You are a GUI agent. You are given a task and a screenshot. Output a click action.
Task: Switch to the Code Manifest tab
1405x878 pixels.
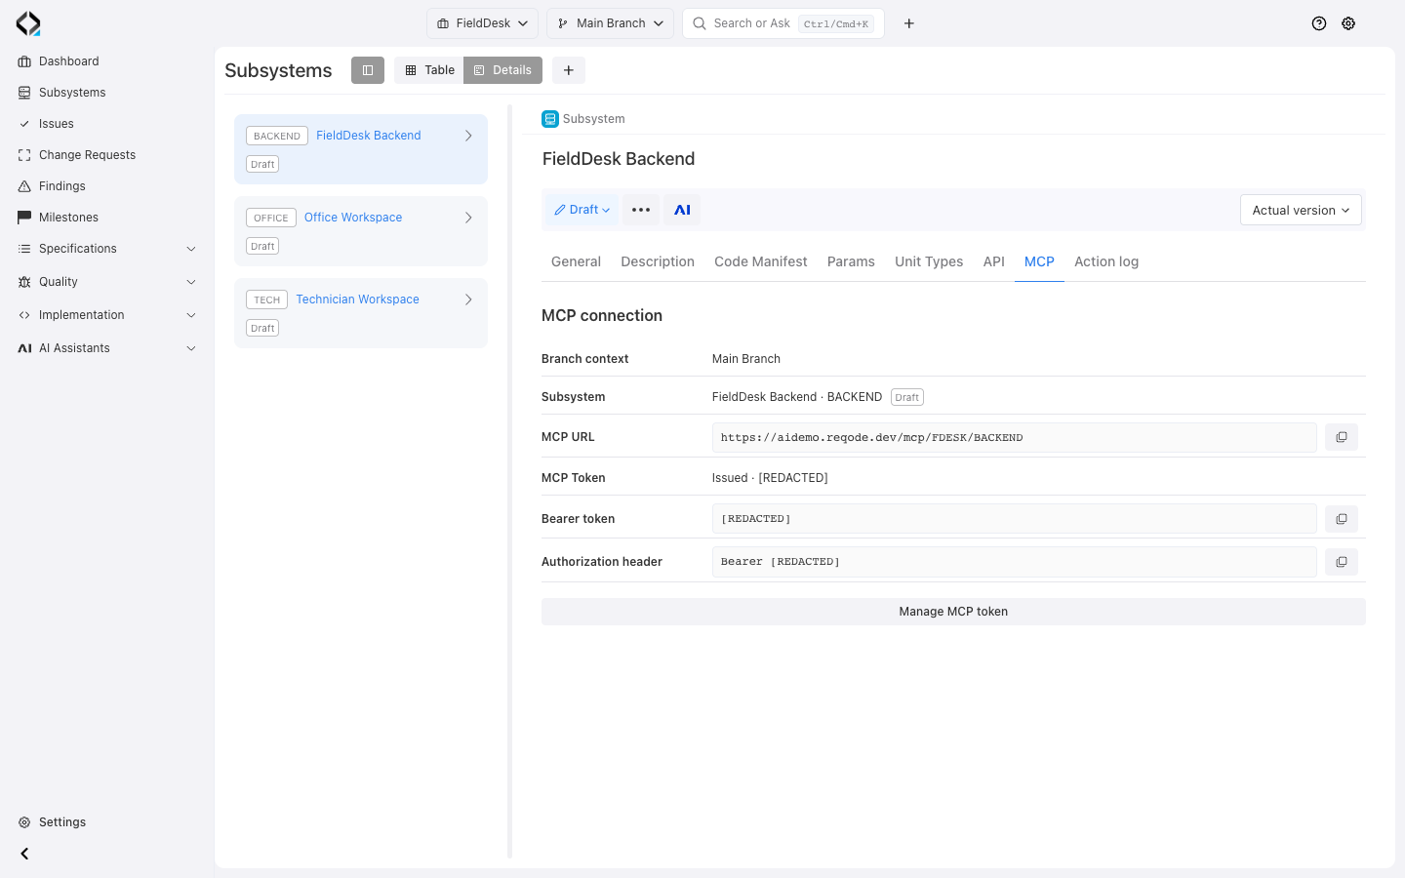(761, 261)
